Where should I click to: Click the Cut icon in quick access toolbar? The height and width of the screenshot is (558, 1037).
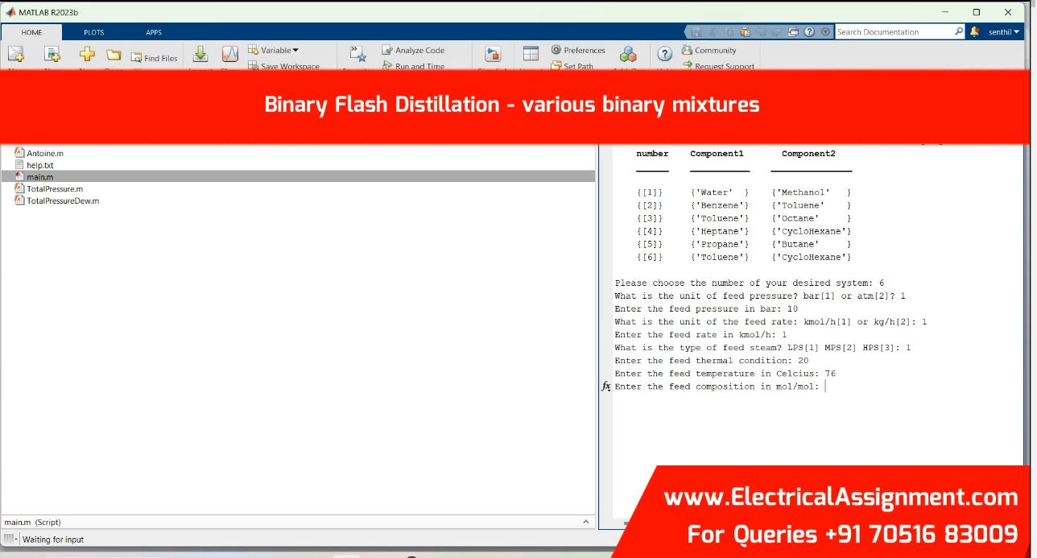pos(713,32)
